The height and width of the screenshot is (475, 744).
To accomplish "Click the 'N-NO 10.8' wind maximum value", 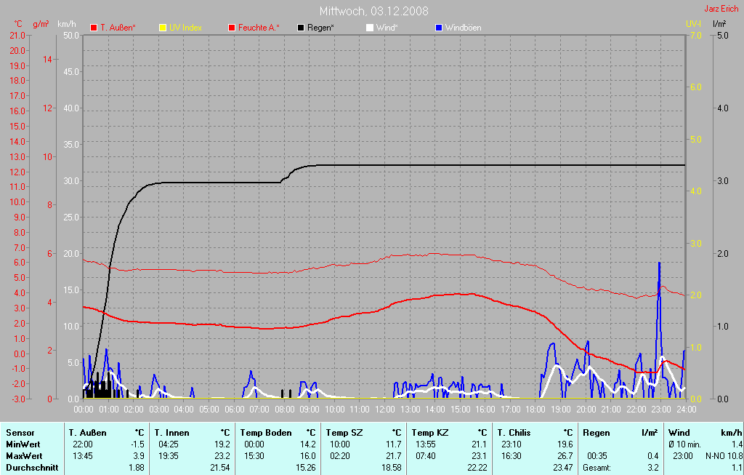I will click(724, 456).
